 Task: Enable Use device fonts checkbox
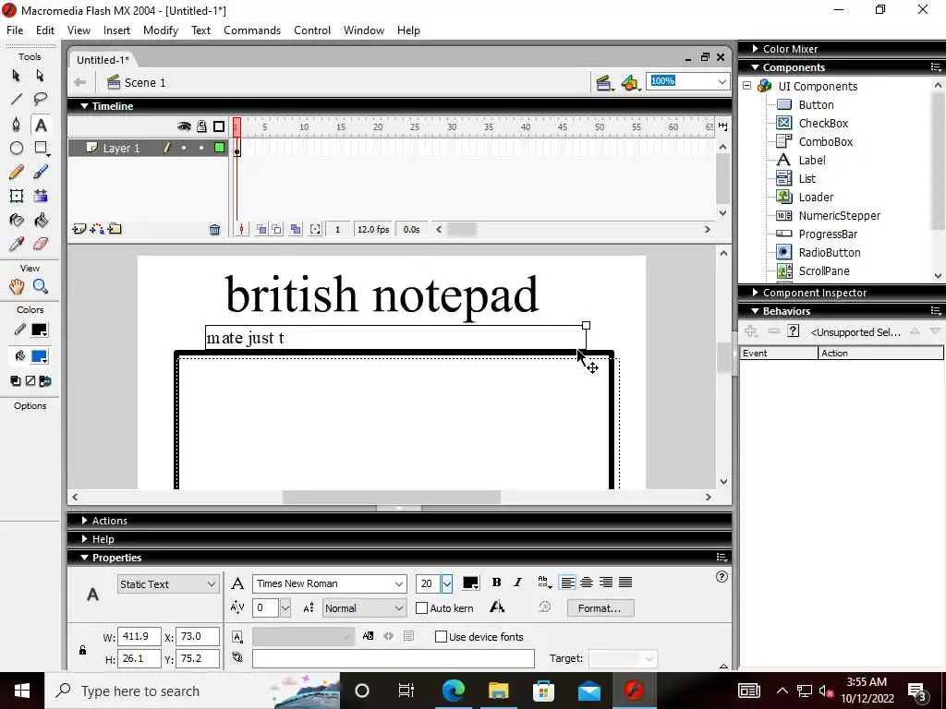click(x=441, y=637)
